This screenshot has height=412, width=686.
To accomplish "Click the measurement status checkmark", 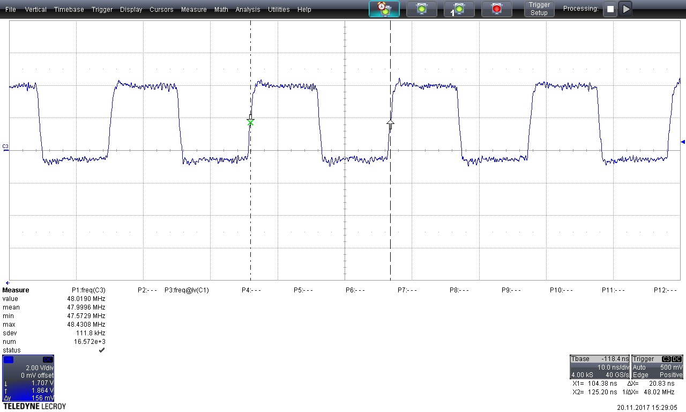I will point(102,350).
